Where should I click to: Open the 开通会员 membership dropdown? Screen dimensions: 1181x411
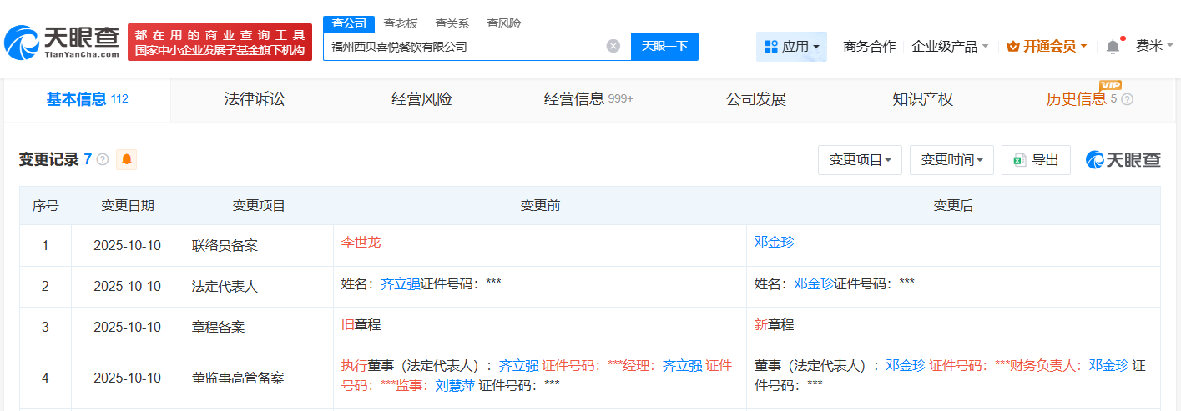pos(1047,47)
